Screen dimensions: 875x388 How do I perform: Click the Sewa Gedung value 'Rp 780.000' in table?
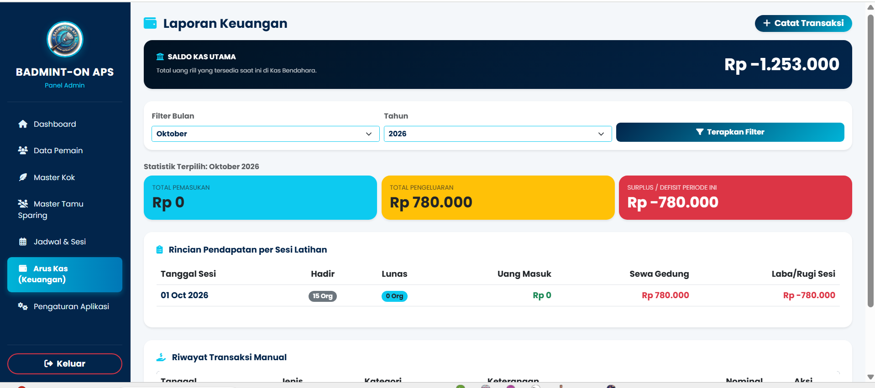click(665, 295)
